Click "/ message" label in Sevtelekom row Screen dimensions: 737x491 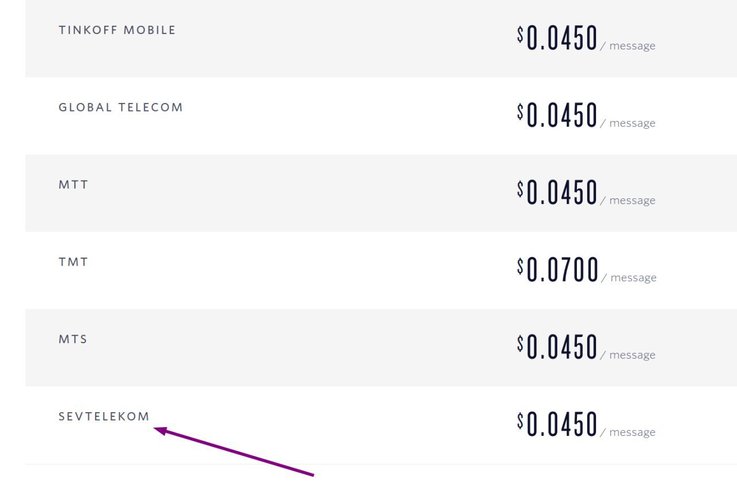[628, 432]
